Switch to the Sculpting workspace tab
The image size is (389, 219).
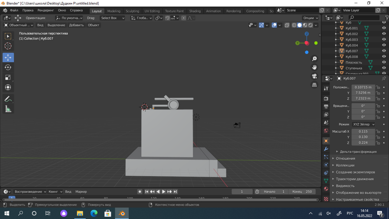pyautogui.click(x=132, y=11)
